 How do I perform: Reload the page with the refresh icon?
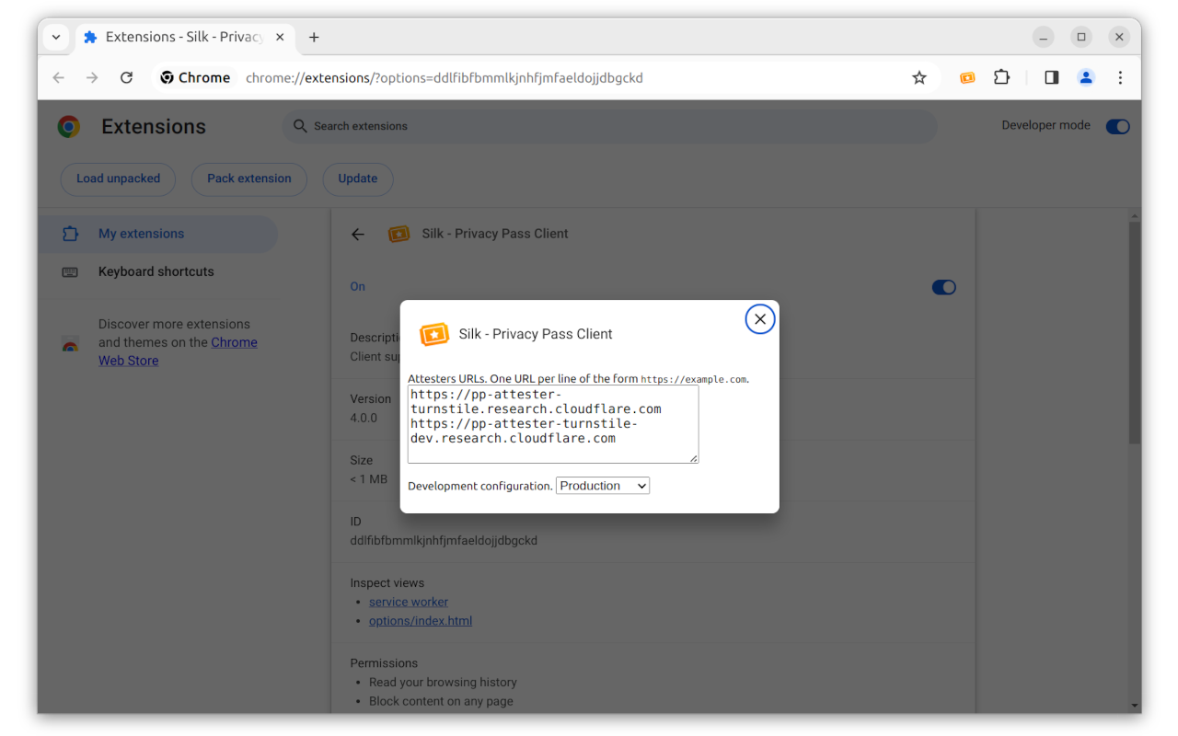click(127, 78)
